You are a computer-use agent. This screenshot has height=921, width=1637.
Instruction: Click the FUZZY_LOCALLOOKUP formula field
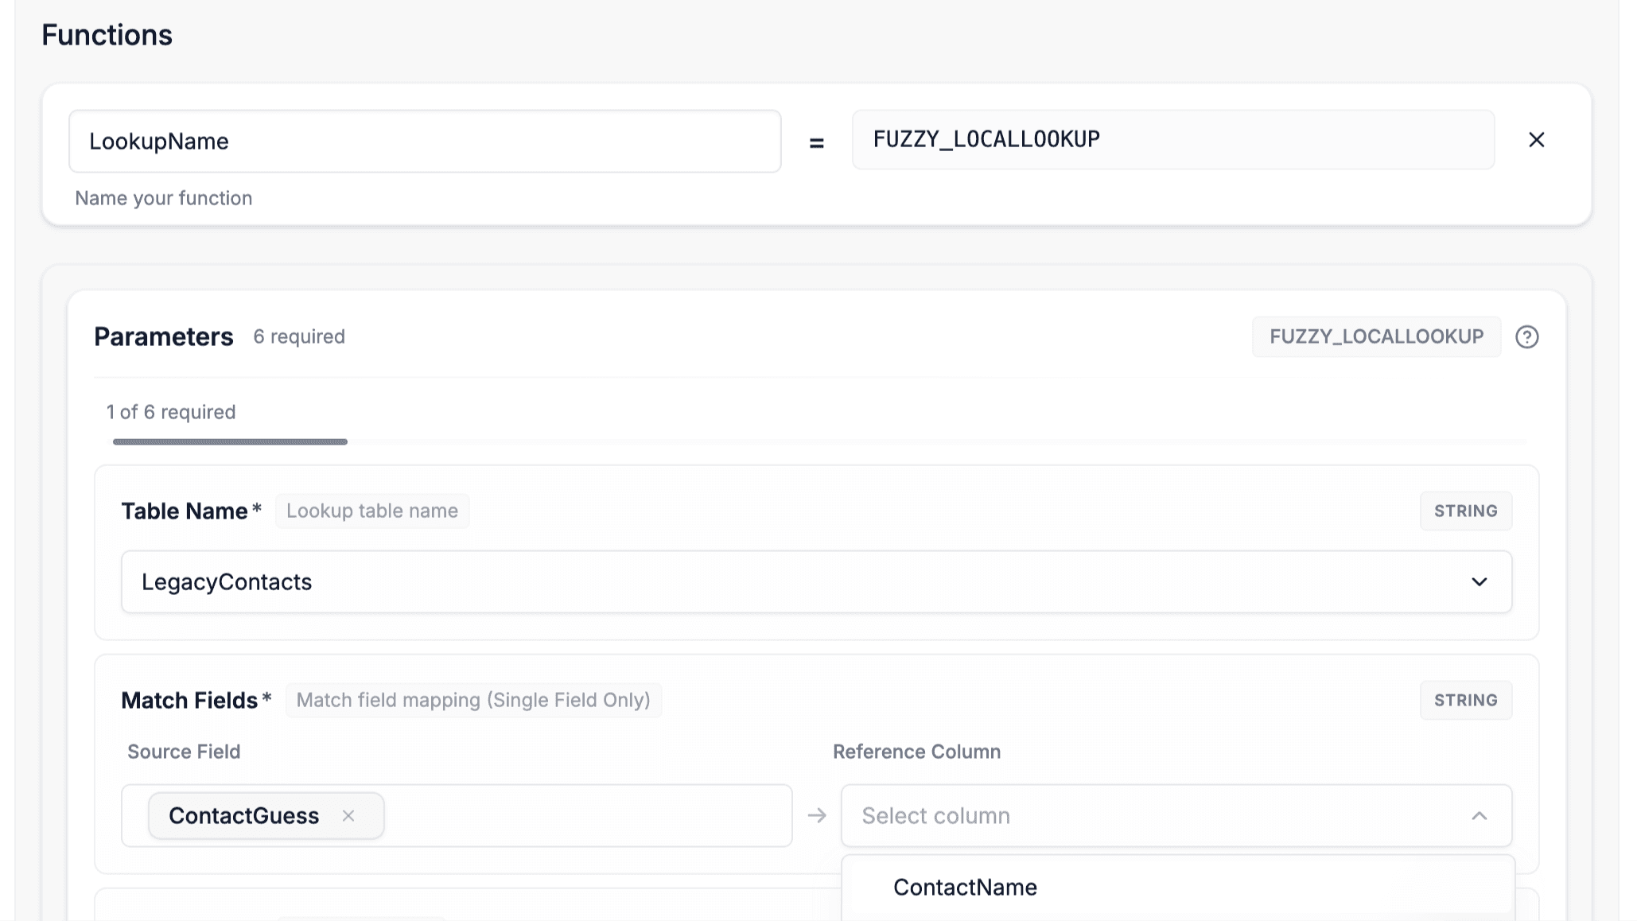[1173, 139]
